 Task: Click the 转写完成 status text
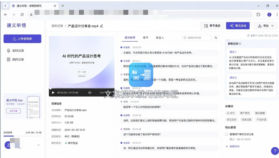[73, 143]
